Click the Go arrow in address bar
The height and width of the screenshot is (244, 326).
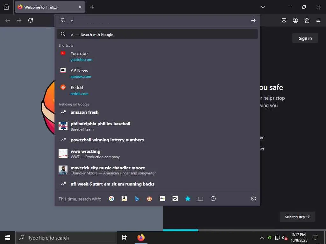253,20
